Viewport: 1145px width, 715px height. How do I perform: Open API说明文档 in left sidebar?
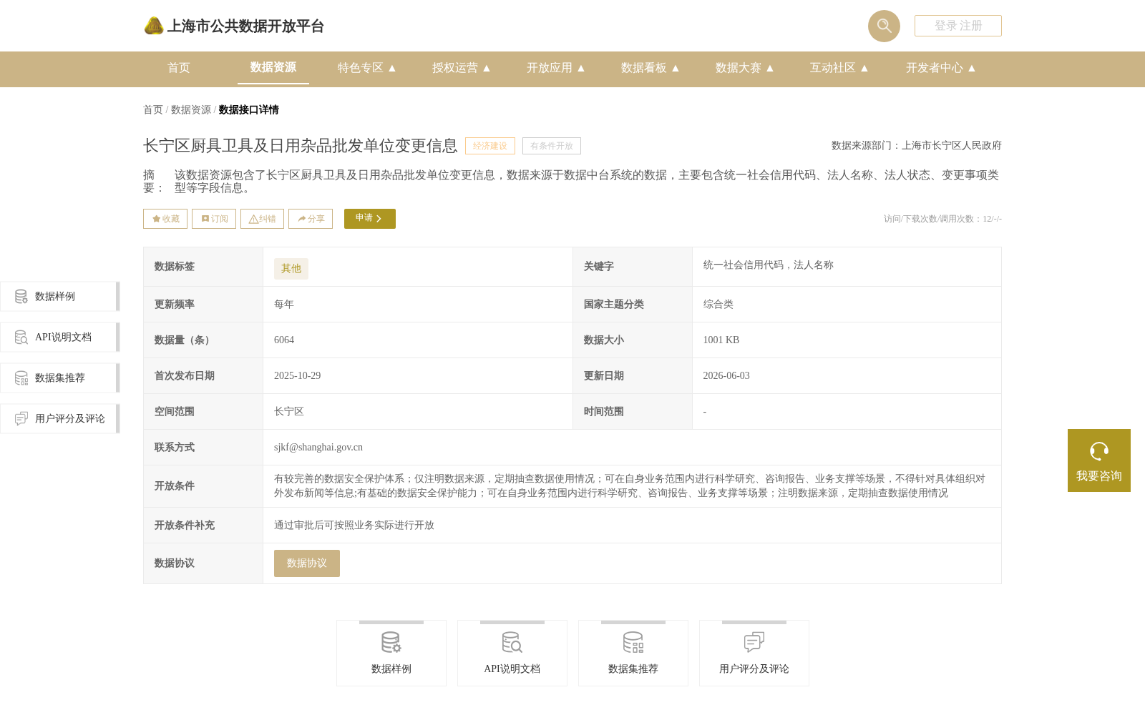[60, 337]
